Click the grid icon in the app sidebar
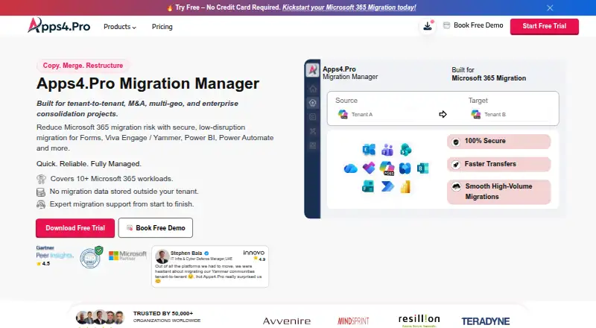This screenshot has height=328, width=596. [312, 145]
